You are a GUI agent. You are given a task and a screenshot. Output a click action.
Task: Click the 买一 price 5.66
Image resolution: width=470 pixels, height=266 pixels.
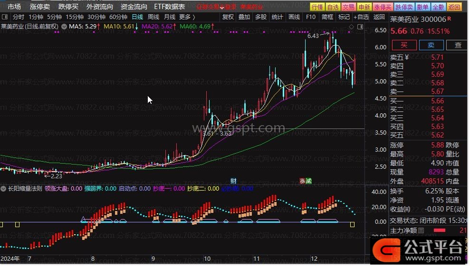click(437, 101)
